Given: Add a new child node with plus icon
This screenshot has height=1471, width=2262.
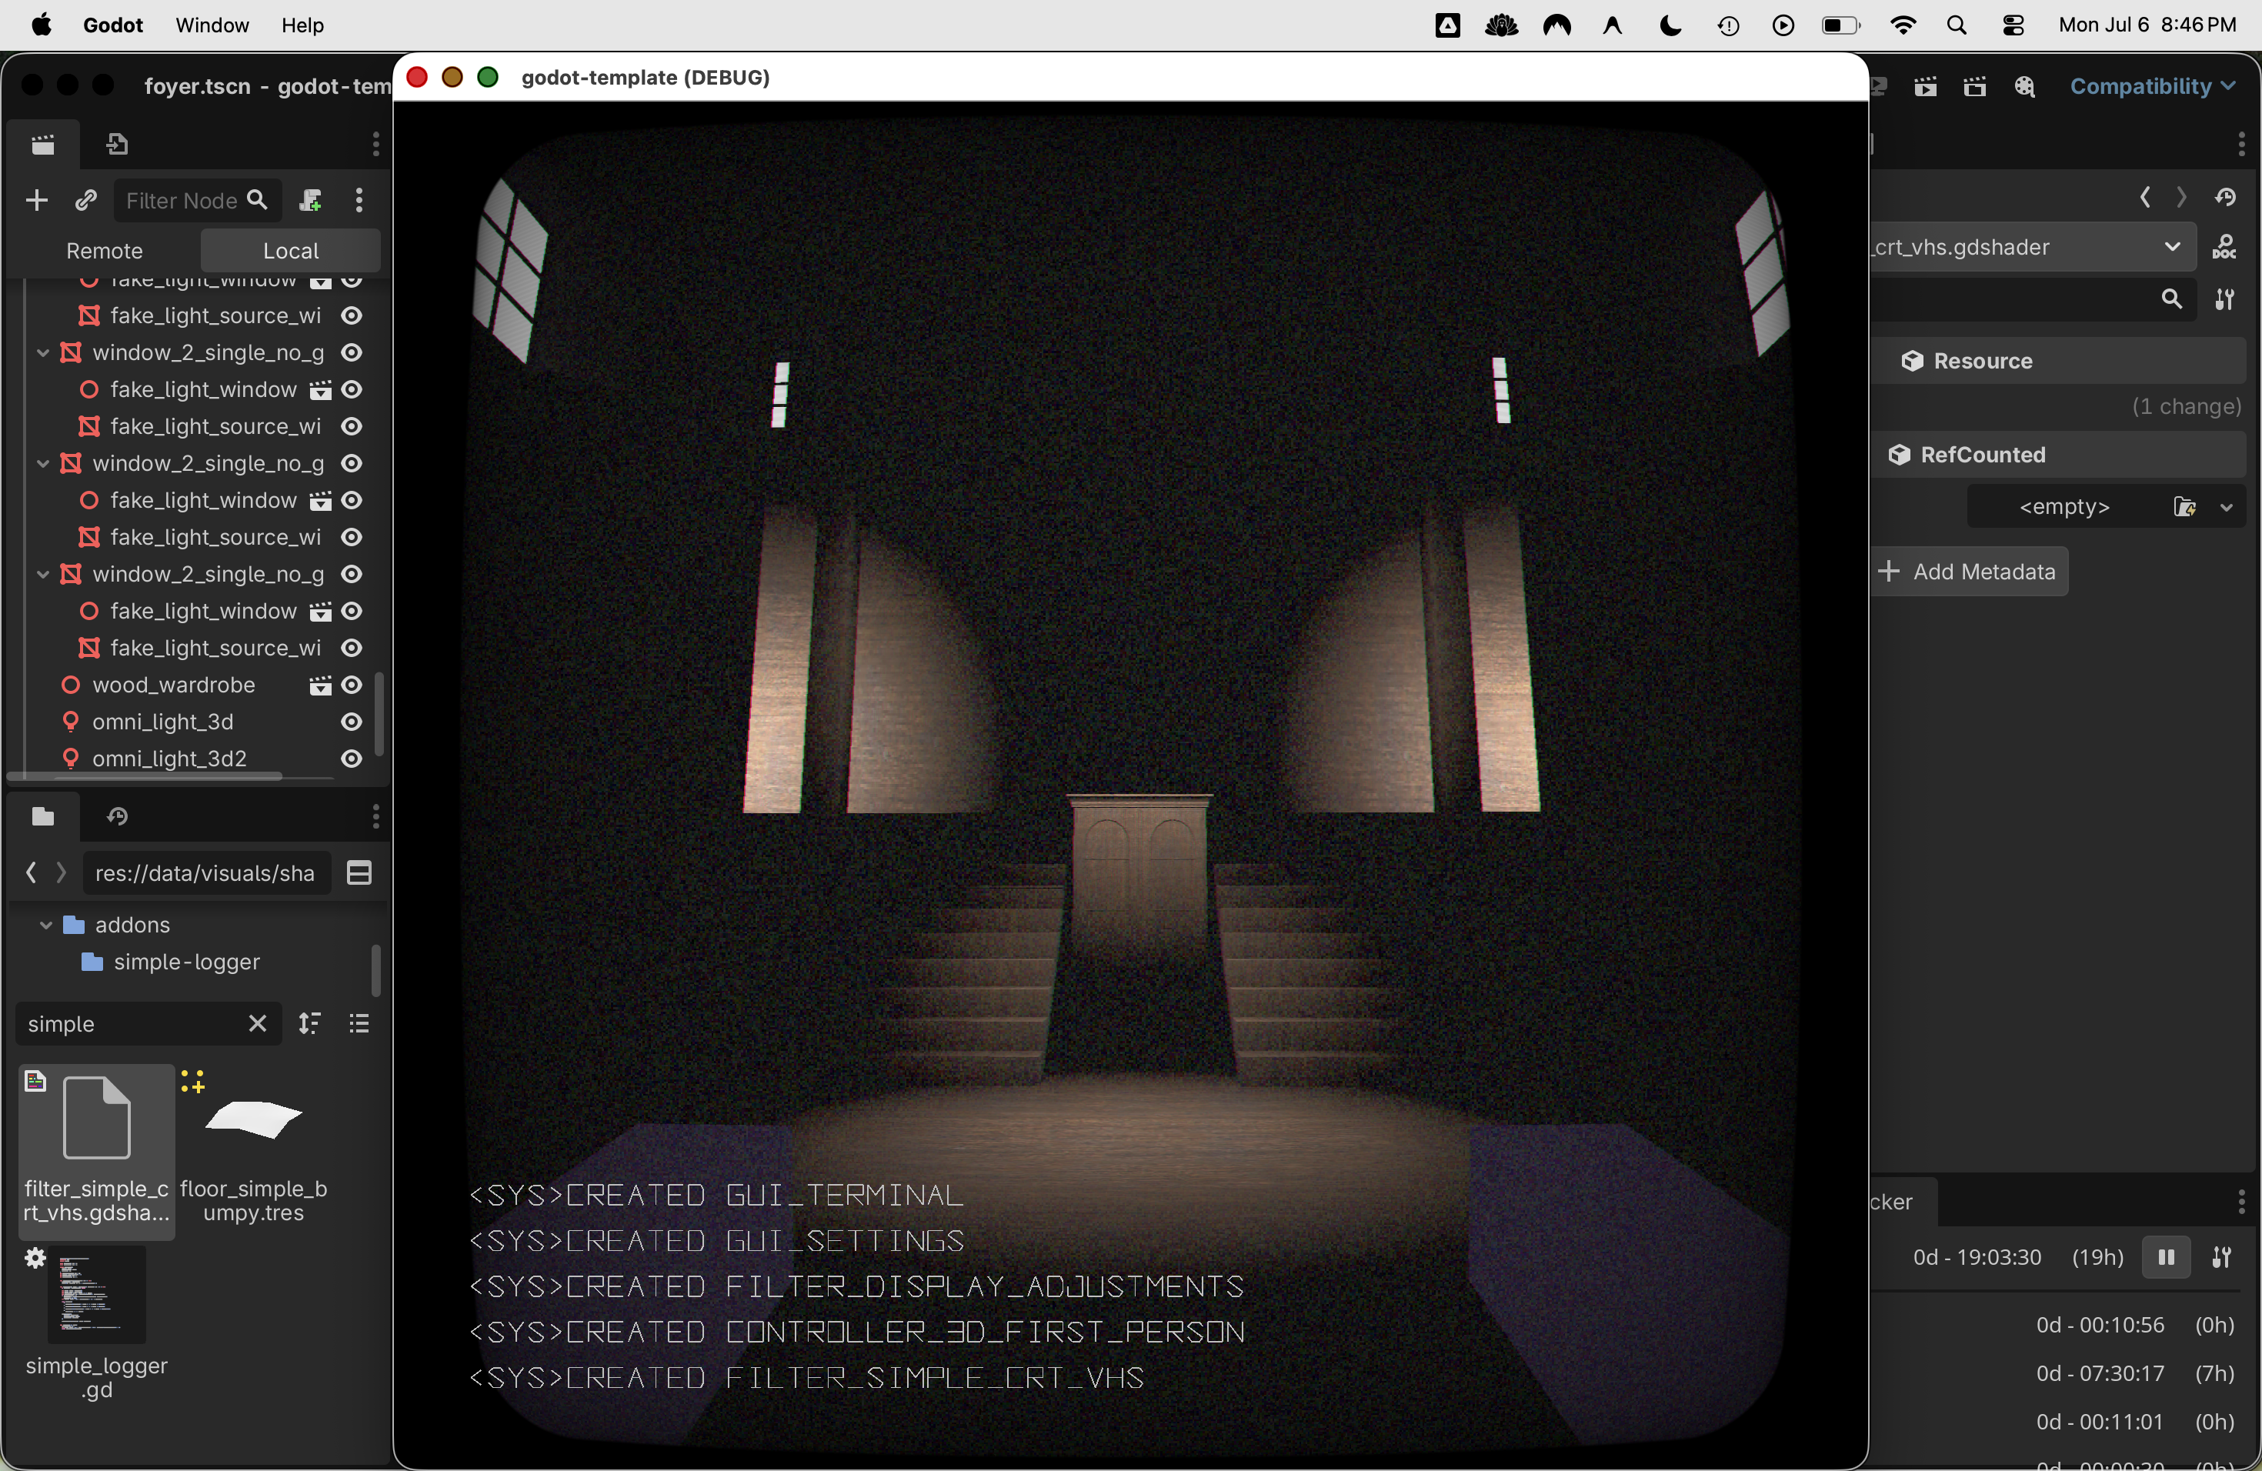Looking at the screenshot, I should [x=36, y=201].
